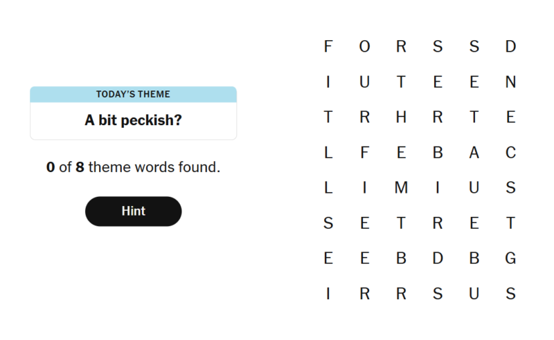
Task: Select the F immediately left of O
Action: [x=328, y=47]
